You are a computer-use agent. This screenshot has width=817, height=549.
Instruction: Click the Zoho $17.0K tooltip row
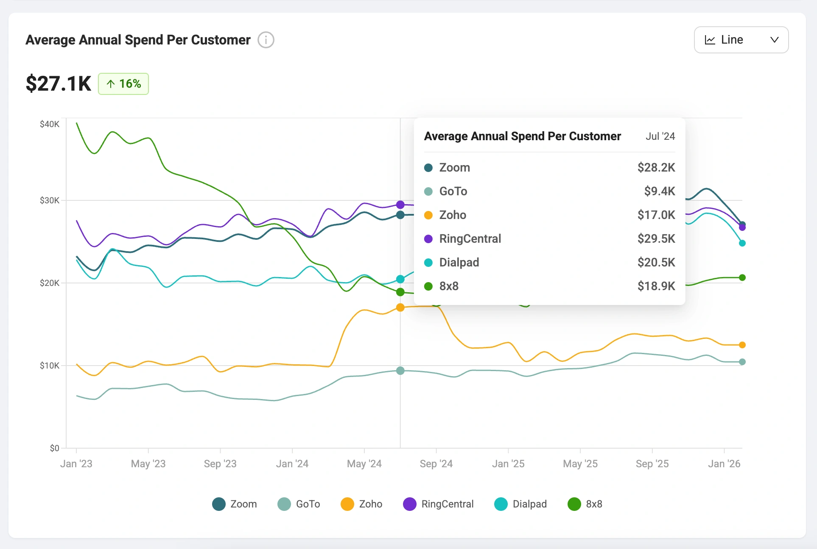click(549, 215)
